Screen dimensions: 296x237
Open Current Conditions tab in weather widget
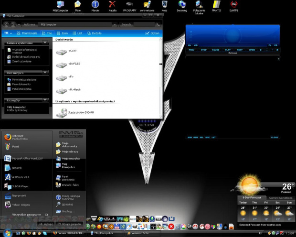click(281, 198)
